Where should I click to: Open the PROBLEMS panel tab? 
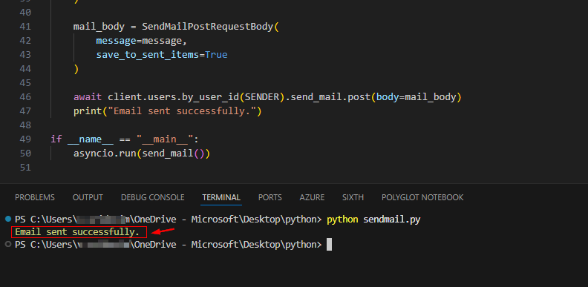(34, 197)
